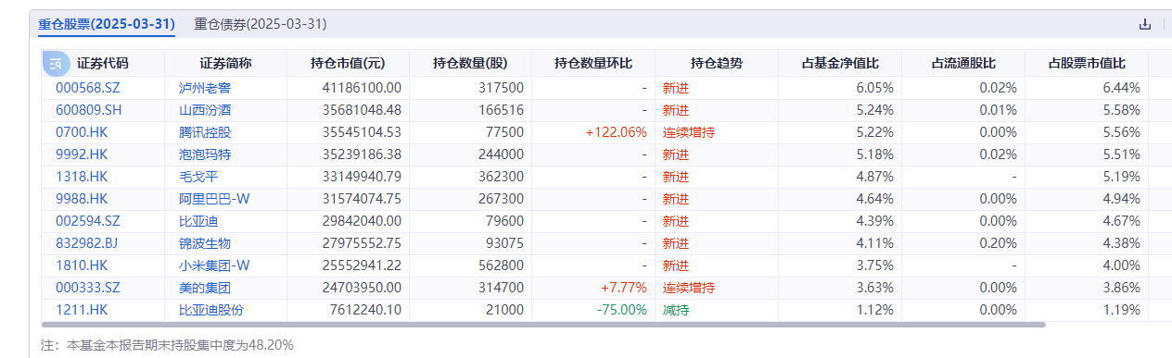Image resolution: width=1172 pixels, height=358 pixels.
Task: Open 腾讯控股 stock name link
Action: tap(205, 132)
